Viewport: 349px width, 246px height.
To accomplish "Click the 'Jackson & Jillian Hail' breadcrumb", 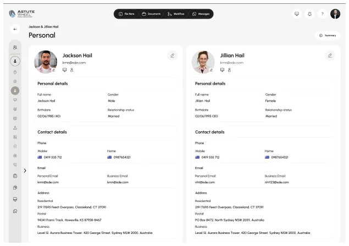I will tap(43, 27).
